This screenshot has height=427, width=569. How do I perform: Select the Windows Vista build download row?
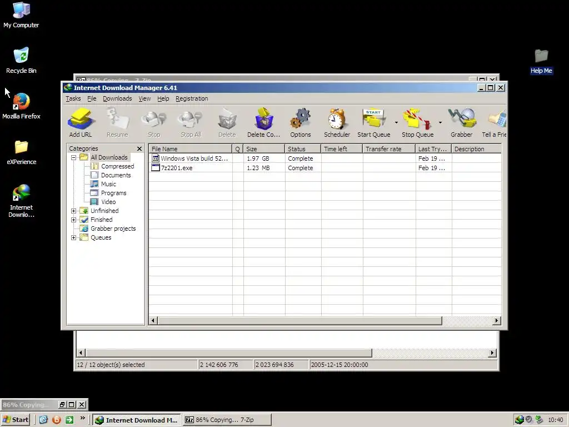[x=325, y=158]
